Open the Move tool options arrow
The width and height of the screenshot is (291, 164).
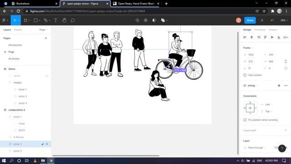19,20
